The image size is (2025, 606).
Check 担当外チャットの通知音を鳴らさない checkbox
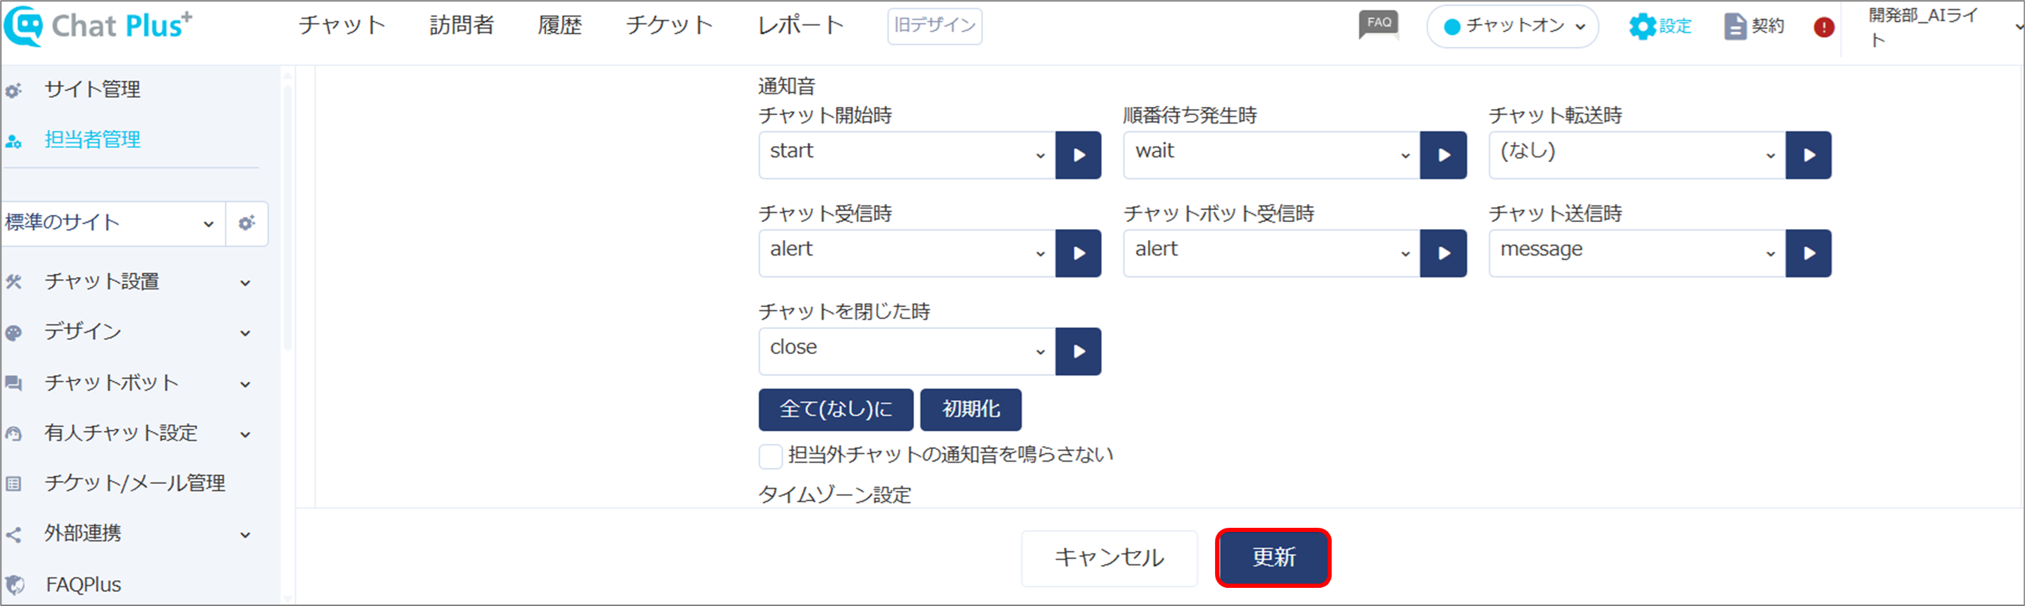pyautogui.click(x=770, y=456)
